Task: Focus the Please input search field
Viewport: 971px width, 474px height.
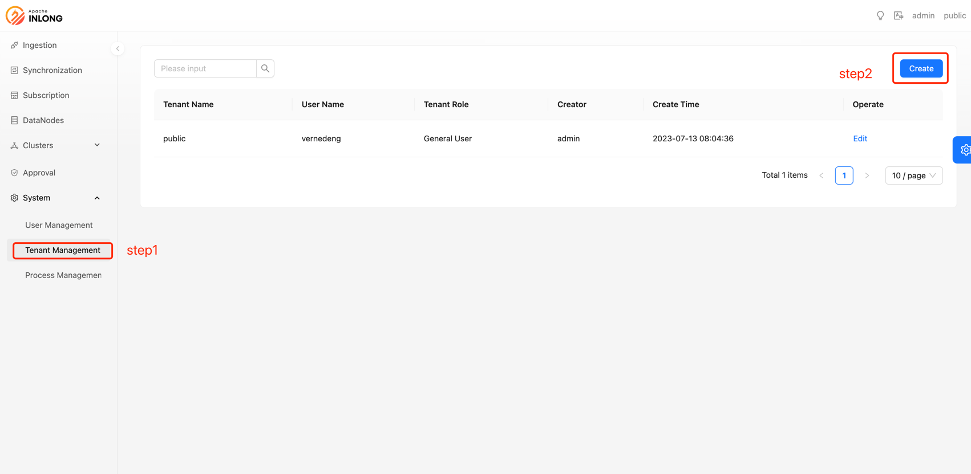Action: tap(205, 68)
